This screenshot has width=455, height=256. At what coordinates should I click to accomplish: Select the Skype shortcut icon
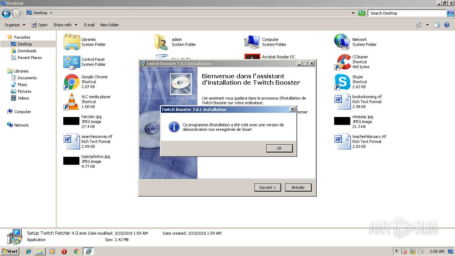(x=343, y=82)
